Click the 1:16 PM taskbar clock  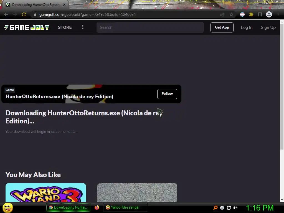click(260, 208)
